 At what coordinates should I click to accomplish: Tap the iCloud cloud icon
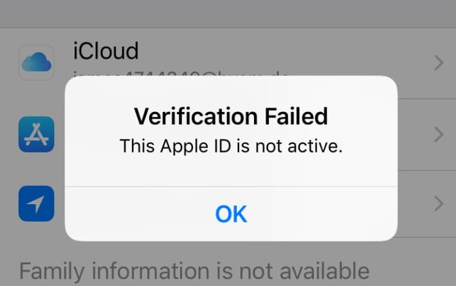tap(37, 62)
